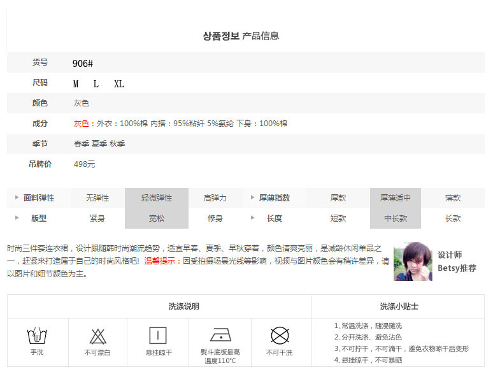
Task: Select the 无弹性 elasticity option
Action: point(97,198)
